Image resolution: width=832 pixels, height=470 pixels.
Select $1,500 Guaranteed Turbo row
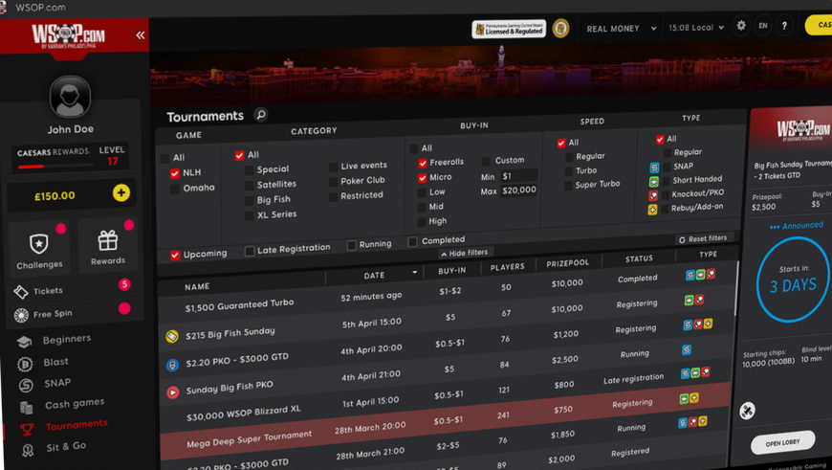pyautogui.click(x=448, y=291)
